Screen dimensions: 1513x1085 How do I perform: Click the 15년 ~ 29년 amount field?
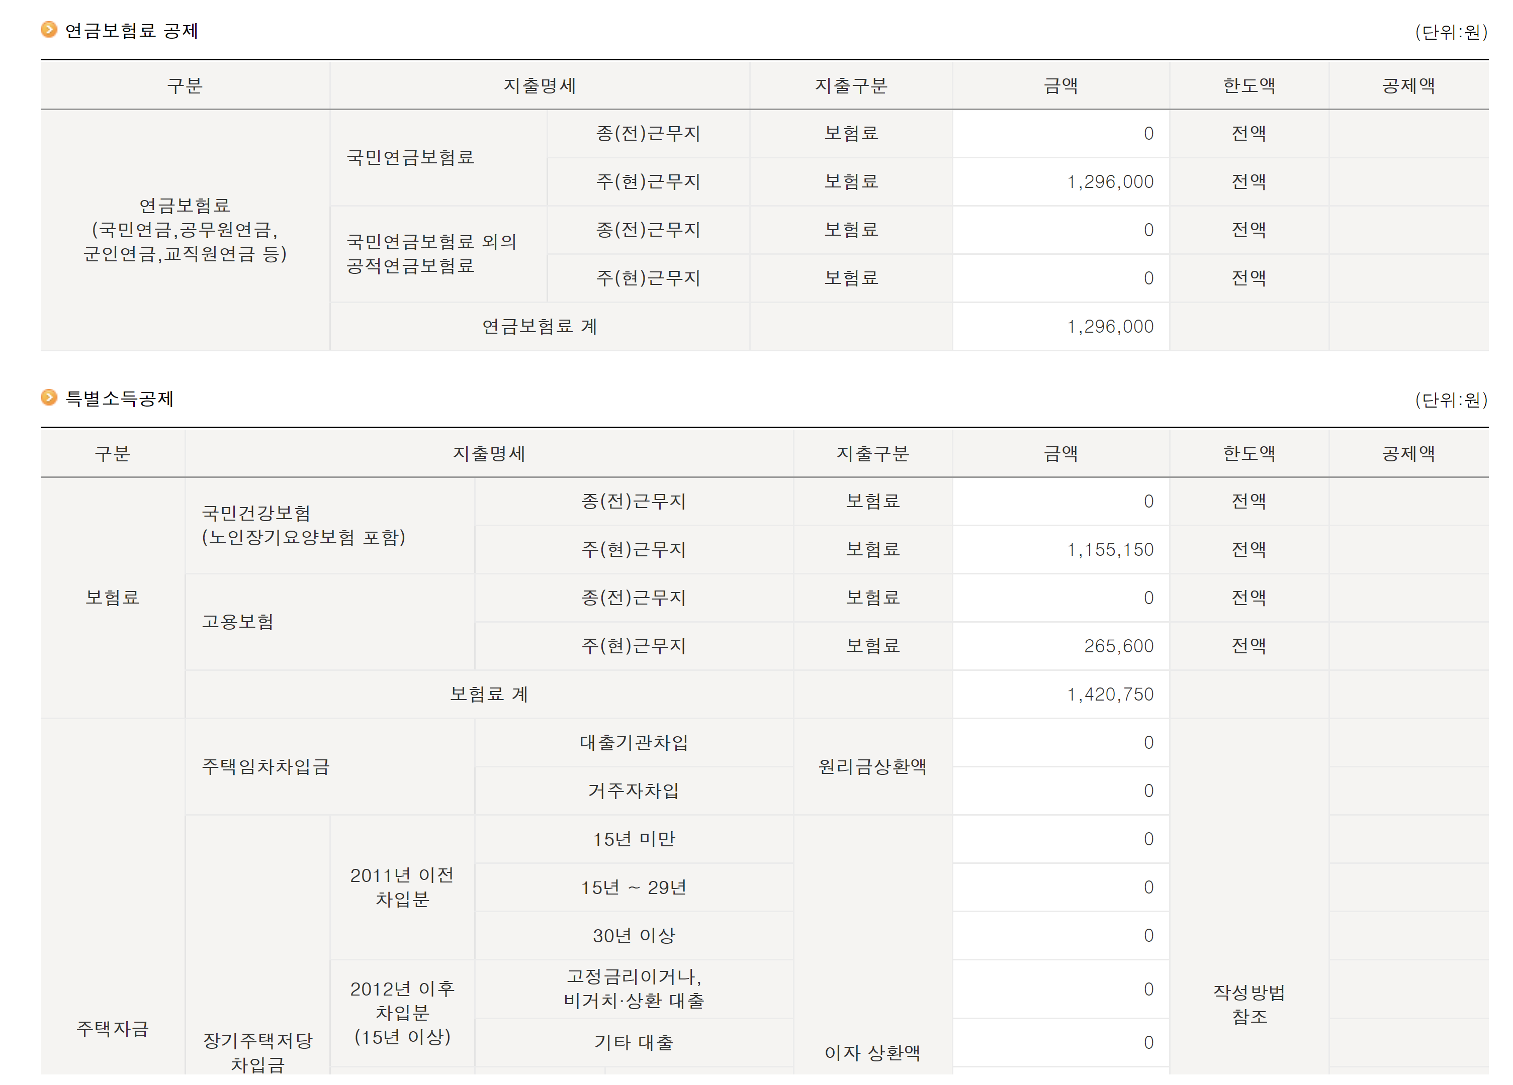click(1060, 887)
